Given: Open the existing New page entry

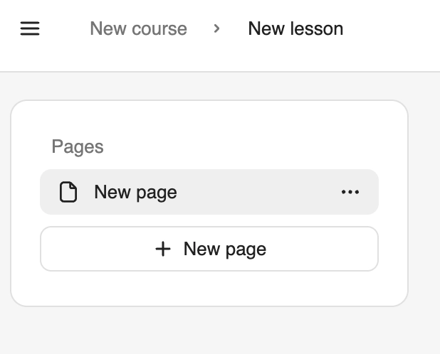Looking at the screenshot, I should [x=209, y=192].
